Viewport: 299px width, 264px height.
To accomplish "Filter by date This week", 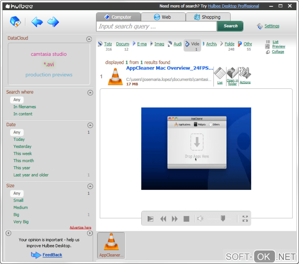I will click(x=23, y=154).
